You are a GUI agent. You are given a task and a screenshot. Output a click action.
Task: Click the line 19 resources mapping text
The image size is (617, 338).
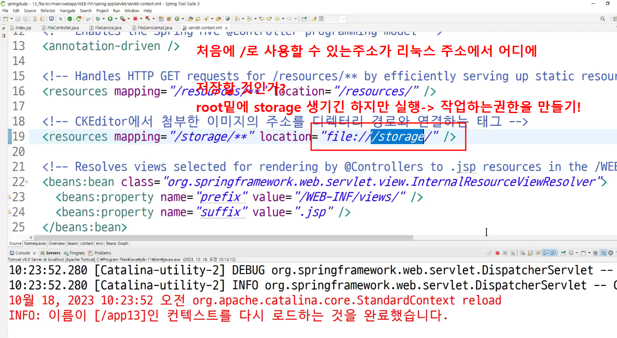coord(249,137)
